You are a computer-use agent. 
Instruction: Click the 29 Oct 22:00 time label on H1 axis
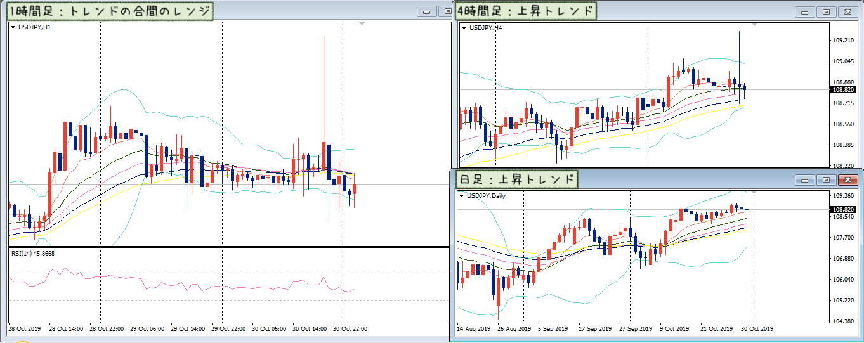coord(228,329)
